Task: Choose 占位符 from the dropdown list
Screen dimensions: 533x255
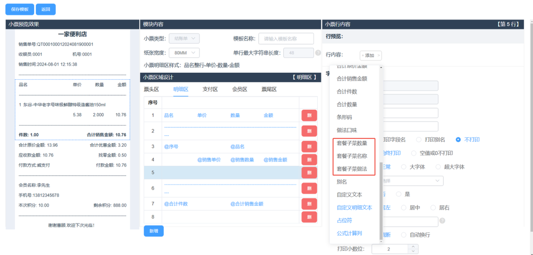Action: (x=344, y=221)
